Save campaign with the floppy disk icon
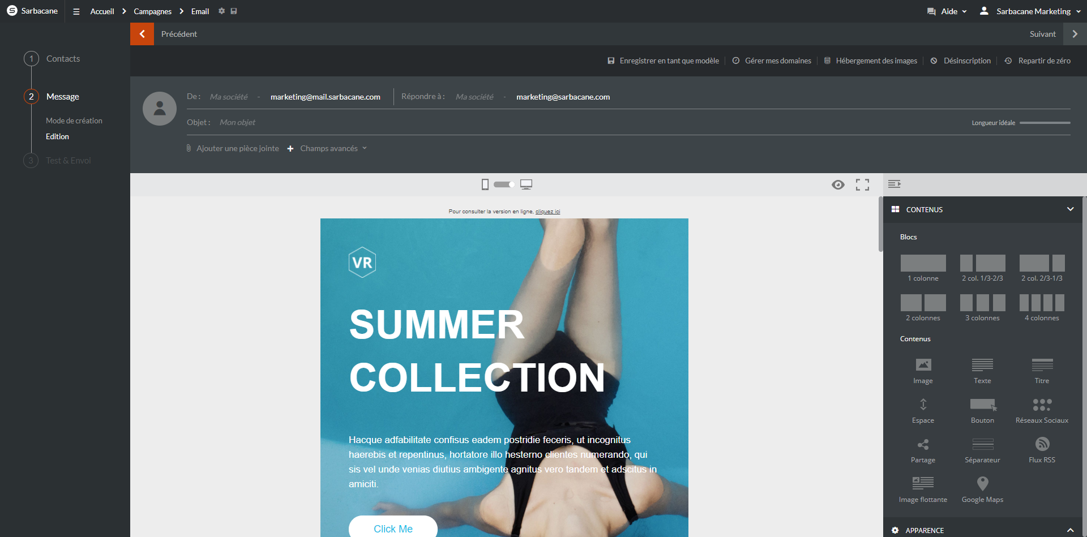1087x537 pixels. (234, 11)
